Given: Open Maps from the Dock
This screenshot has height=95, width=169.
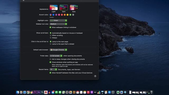Looking at the screenshot, I should pos(63,92).
